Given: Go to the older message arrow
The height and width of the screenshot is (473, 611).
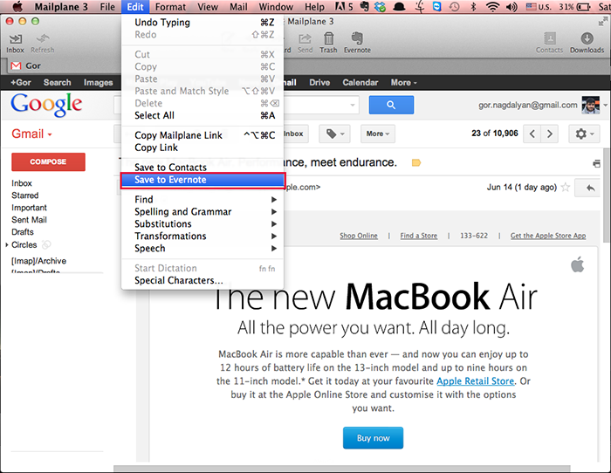Looking at the screenshot, I should click(550, 134).
